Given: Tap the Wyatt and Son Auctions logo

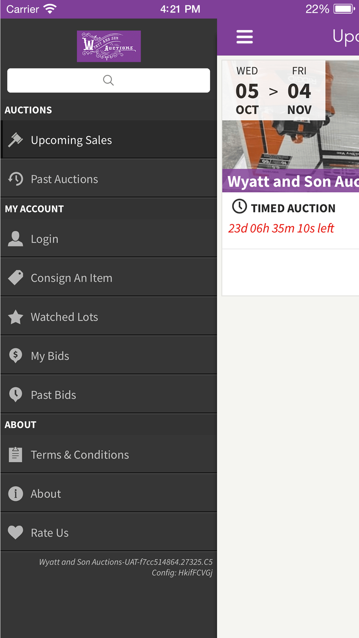Looking at the screenshot, I should point(109,46).
